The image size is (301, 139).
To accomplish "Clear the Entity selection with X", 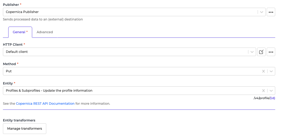I will [x=263, y=91].
